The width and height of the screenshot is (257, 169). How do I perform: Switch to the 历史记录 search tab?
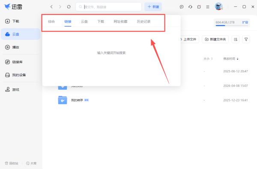(143, 21)
